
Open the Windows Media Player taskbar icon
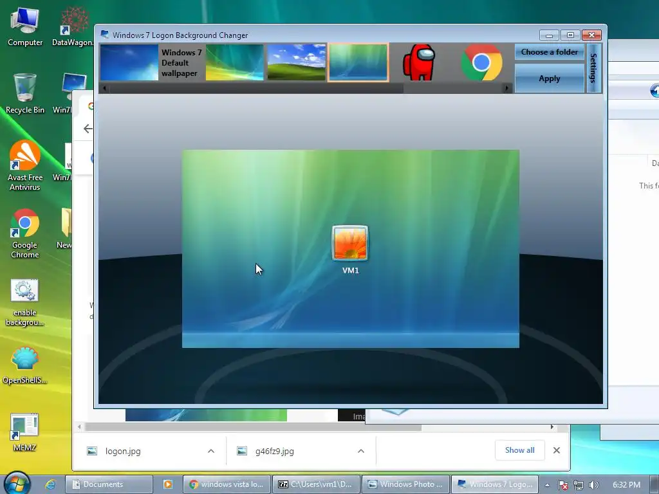coord(167,484)
